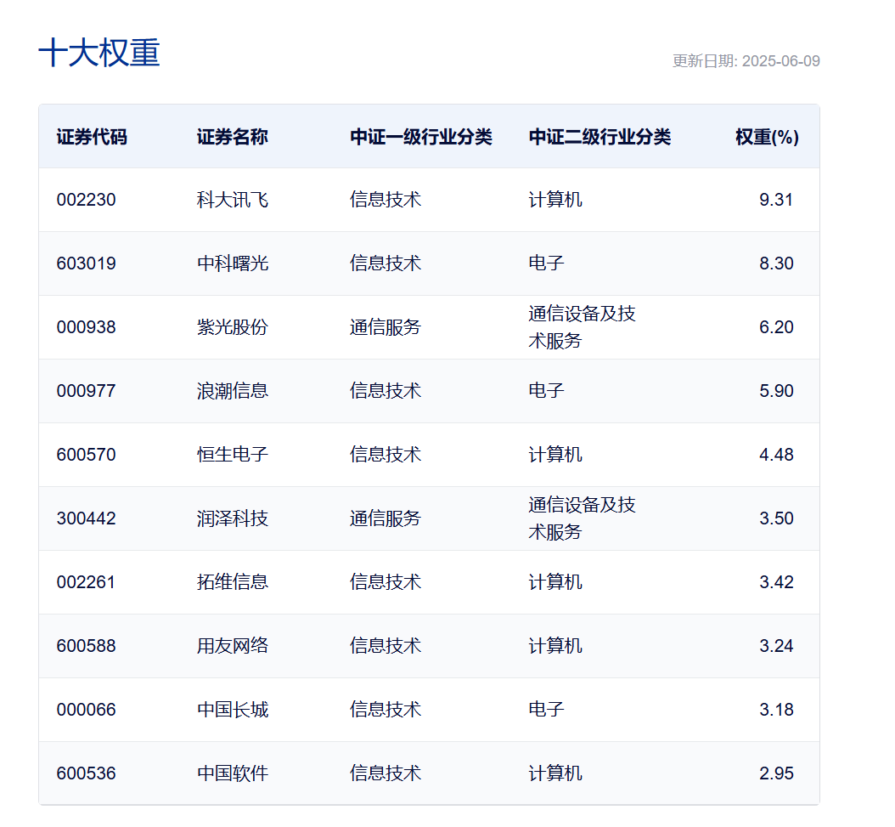895x827 pixels.
Task: Click the update date 2025-06-09 text
Action: click(781, 61)
